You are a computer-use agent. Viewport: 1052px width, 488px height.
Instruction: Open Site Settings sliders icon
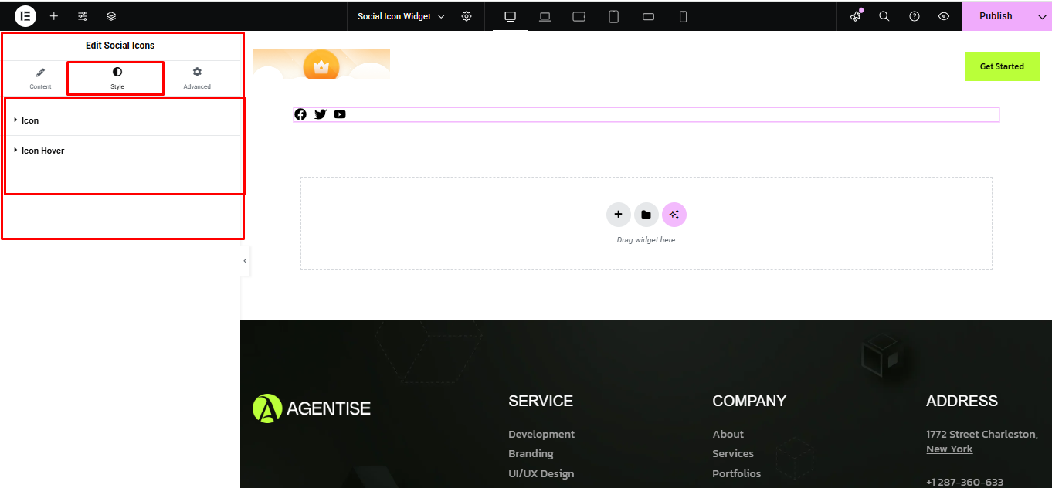click(83, 16)
